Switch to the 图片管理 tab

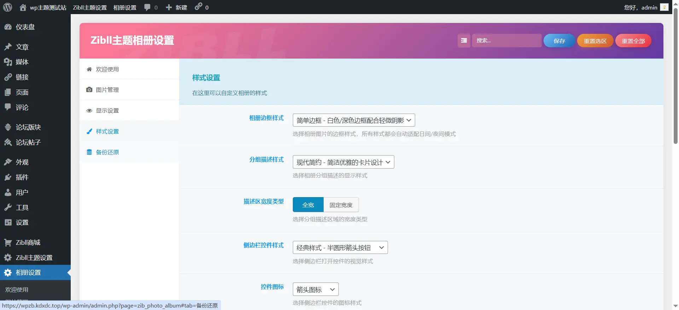tap(107, 90)
